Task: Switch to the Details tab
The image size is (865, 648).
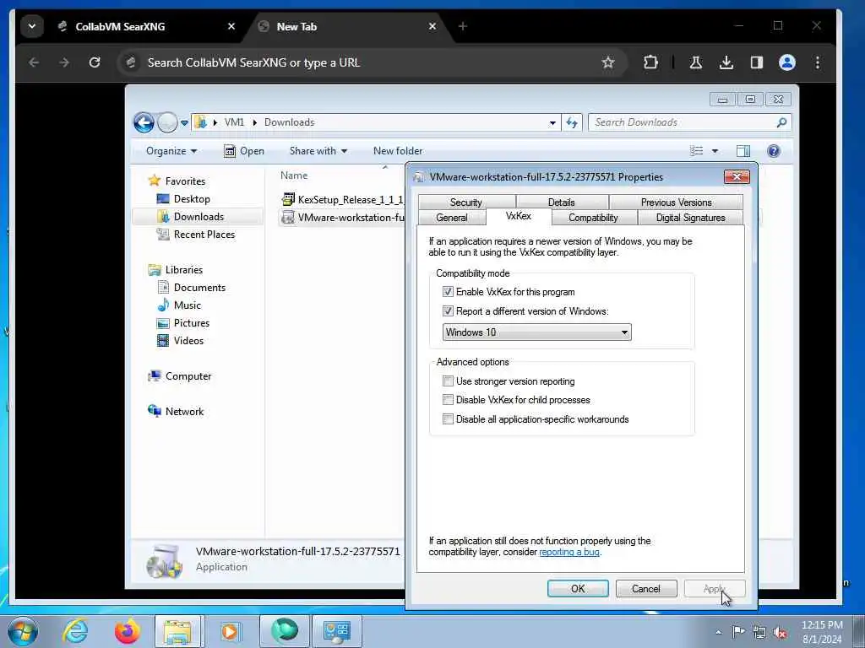Action: tap(562, 202)
